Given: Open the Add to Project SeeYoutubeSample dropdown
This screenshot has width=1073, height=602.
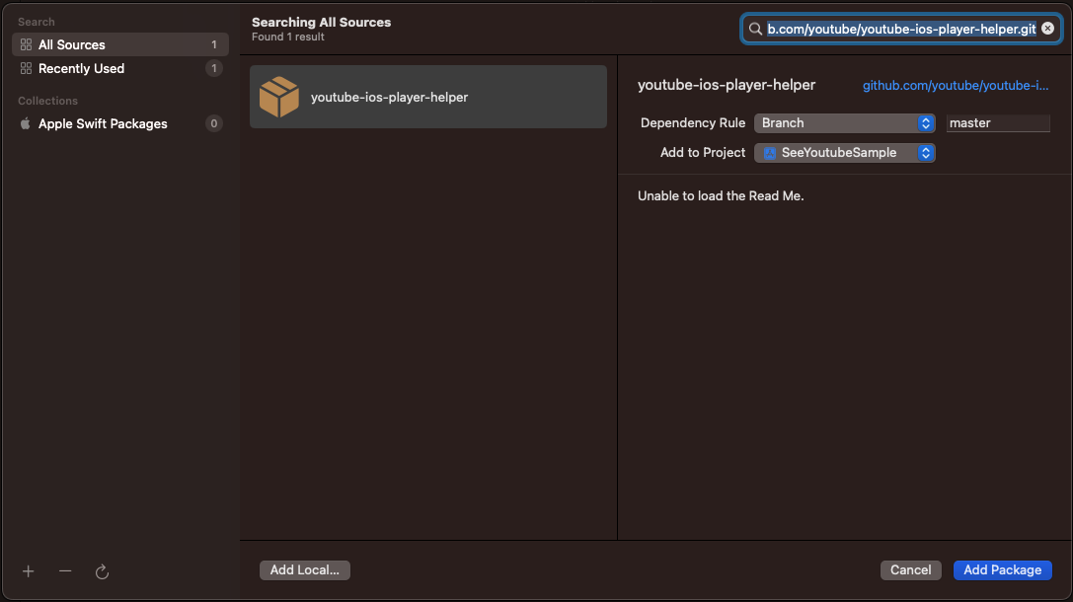Looking at the screenshot, I should [844, 153].
